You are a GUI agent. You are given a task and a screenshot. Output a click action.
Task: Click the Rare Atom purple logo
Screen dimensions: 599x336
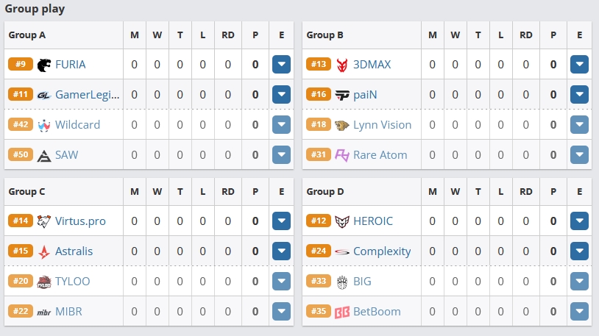[342, 155]
